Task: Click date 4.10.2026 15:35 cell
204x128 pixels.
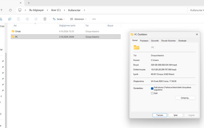Action: point(67,32)
